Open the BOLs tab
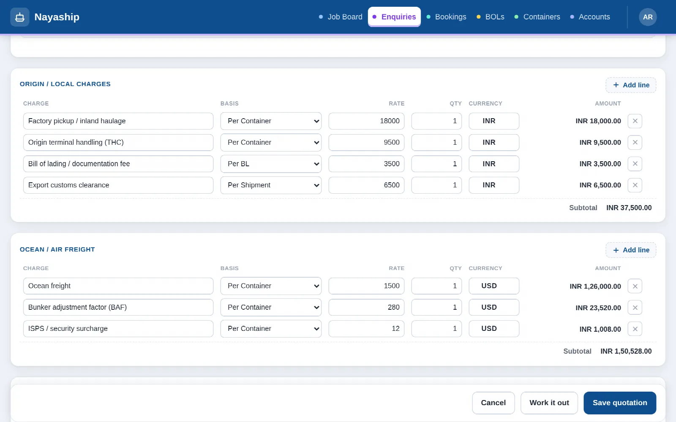This screenshot has height=422, width=676. point(491,17)
